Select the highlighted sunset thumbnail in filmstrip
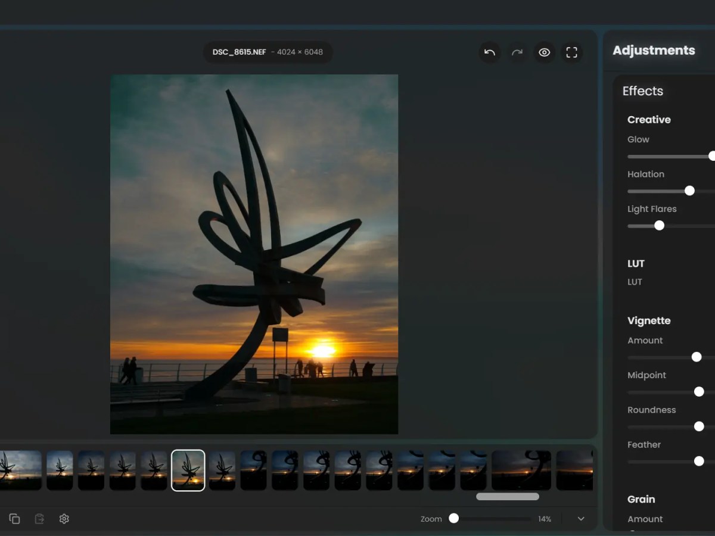The width and height of the screenshot is (715, 536). 188,470
